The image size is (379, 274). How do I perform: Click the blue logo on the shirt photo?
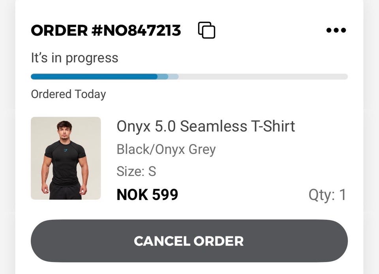click(x=66, y=151)
